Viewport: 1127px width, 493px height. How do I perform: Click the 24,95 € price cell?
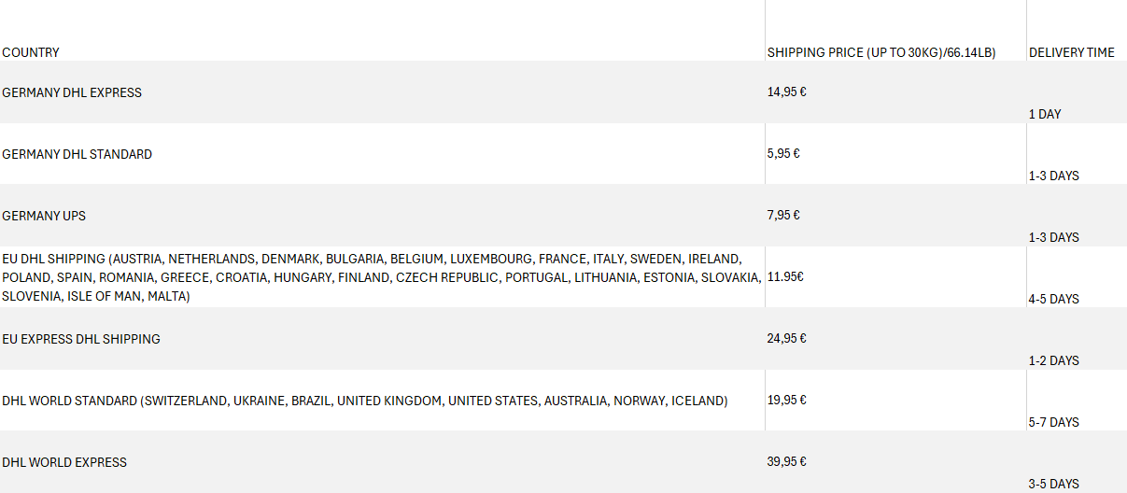pyautogui.click(x=786, y=339)
